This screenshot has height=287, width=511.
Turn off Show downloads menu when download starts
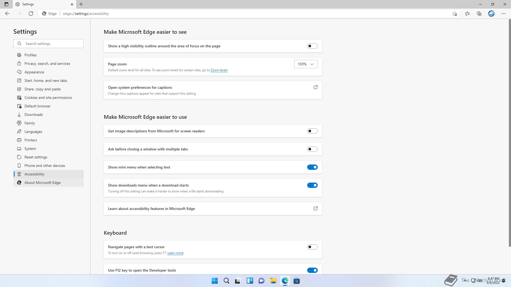coord(312,185)
